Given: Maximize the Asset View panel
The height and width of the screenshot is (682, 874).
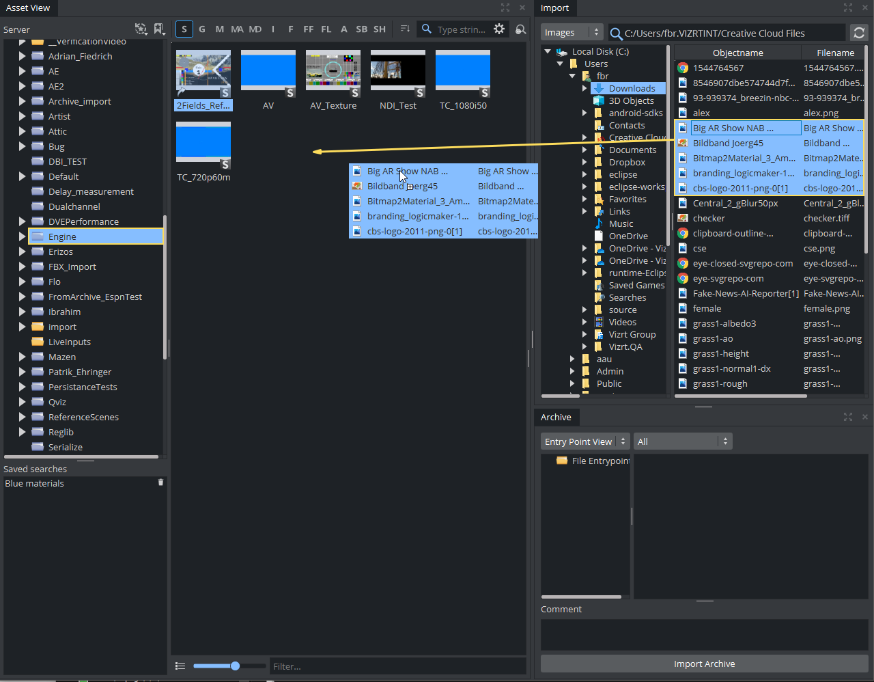Looking at the screenshot, I should point(505,8).
